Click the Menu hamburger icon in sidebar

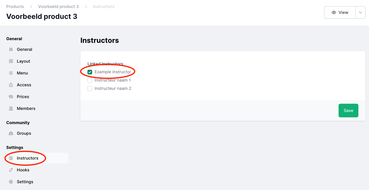(x=11, y=73)
